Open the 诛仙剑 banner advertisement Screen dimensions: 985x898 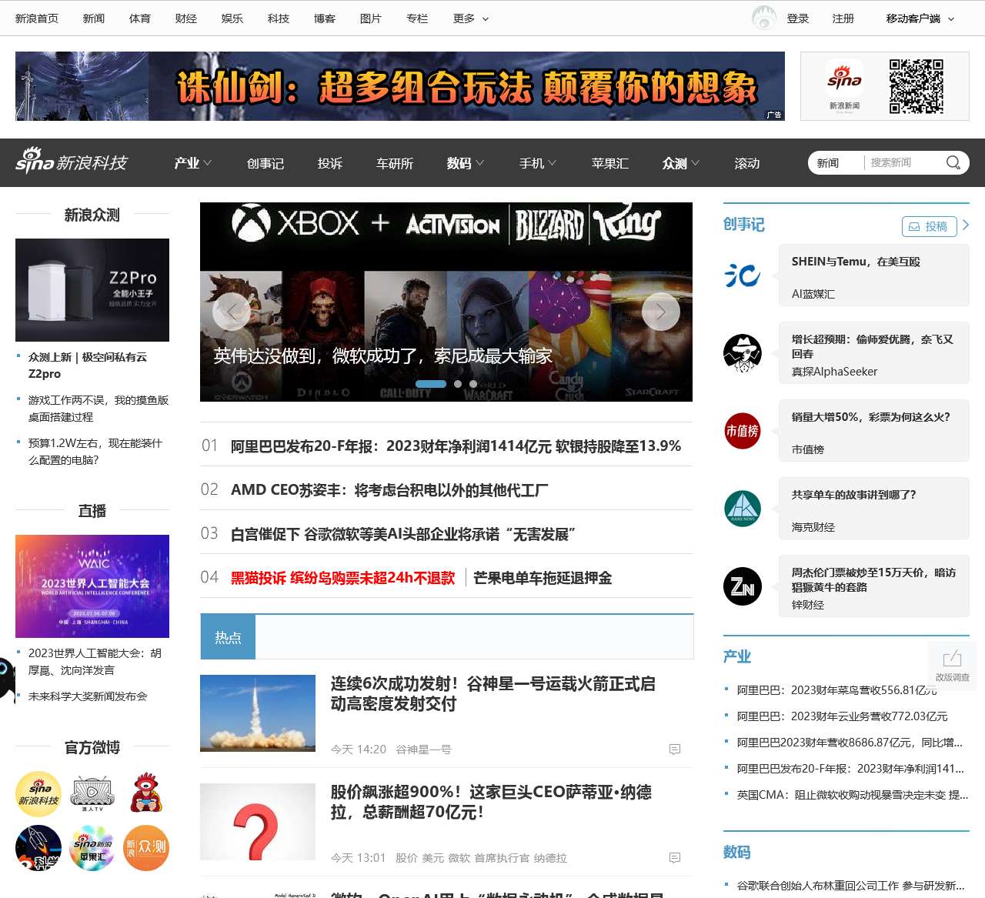(400, 86)
